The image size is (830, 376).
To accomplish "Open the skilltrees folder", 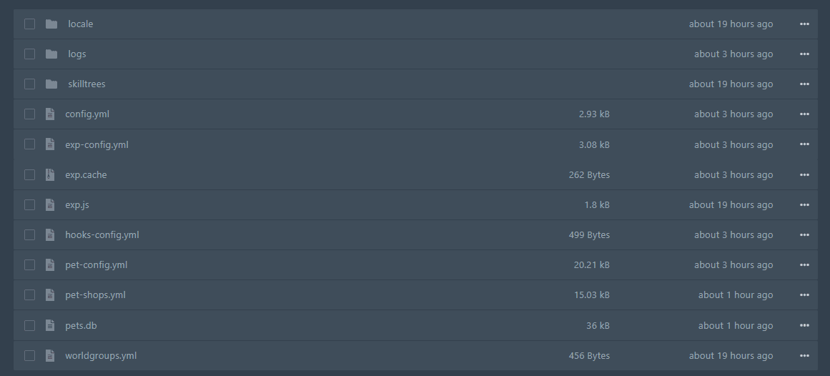I will [x=87, y=84].
